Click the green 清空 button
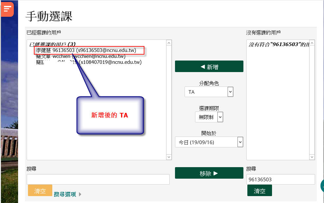The image size is (324, 203). click(x=260, y=190)
